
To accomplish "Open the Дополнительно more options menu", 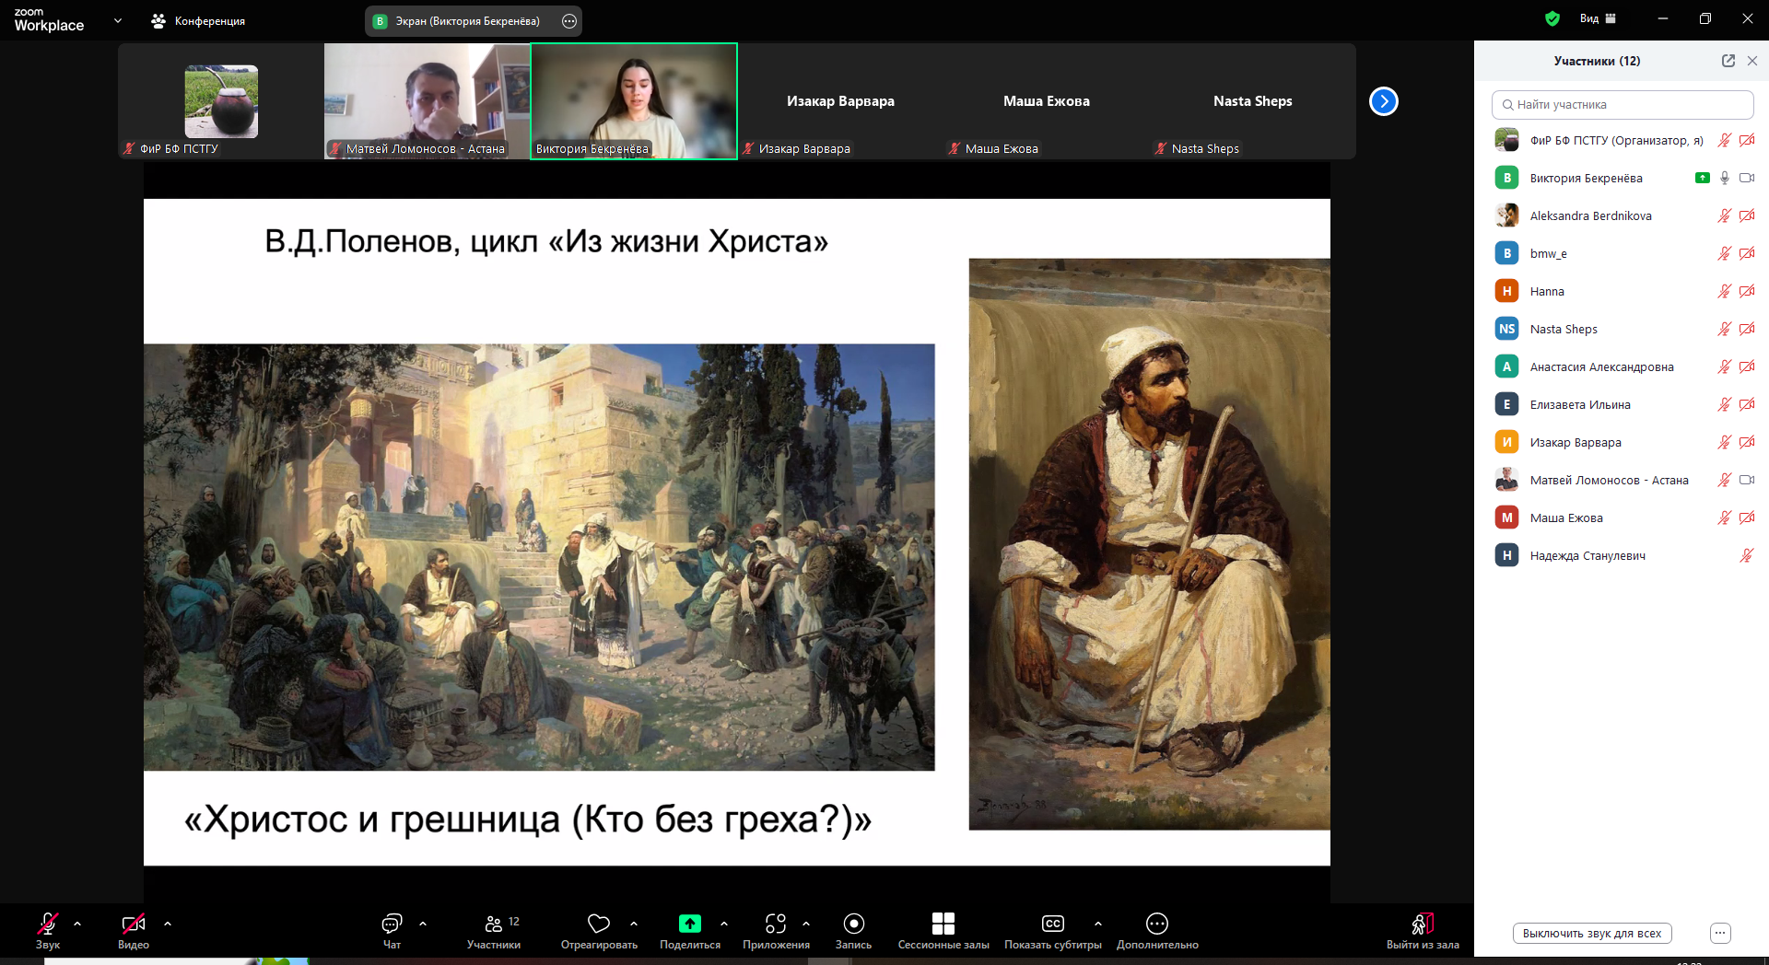I will pyautogui.click(x=1157, y=930).
